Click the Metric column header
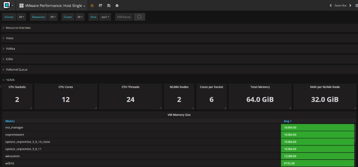Viewport: 358px width, 167px height. pyautogui.click(x=10, y=121)
